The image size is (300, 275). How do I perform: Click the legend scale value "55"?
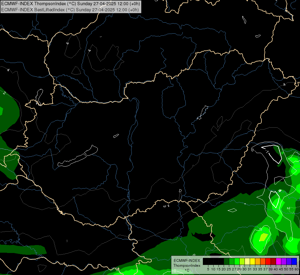pyautogui.click(x=292, y=269)
